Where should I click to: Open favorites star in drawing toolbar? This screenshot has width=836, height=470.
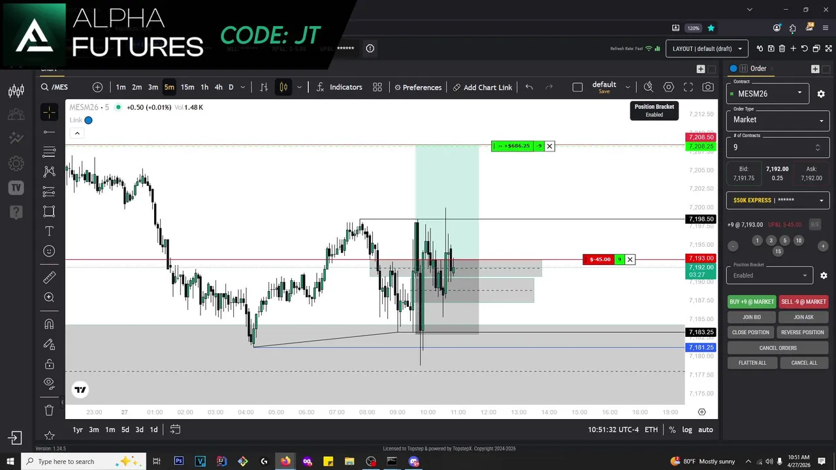[x=49, y=435]
